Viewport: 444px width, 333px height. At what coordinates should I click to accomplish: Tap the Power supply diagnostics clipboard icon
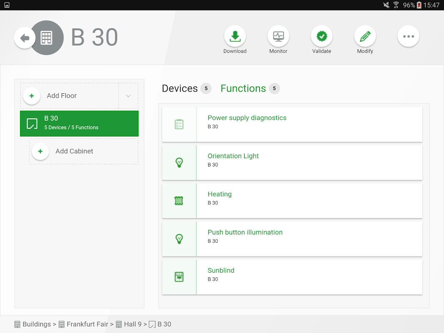(179, 124)
